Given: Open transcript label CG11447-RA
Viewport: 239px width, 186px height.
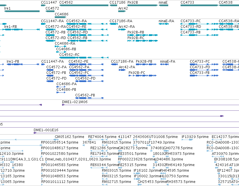Looking at the screenshot, I should coord(53,21).
